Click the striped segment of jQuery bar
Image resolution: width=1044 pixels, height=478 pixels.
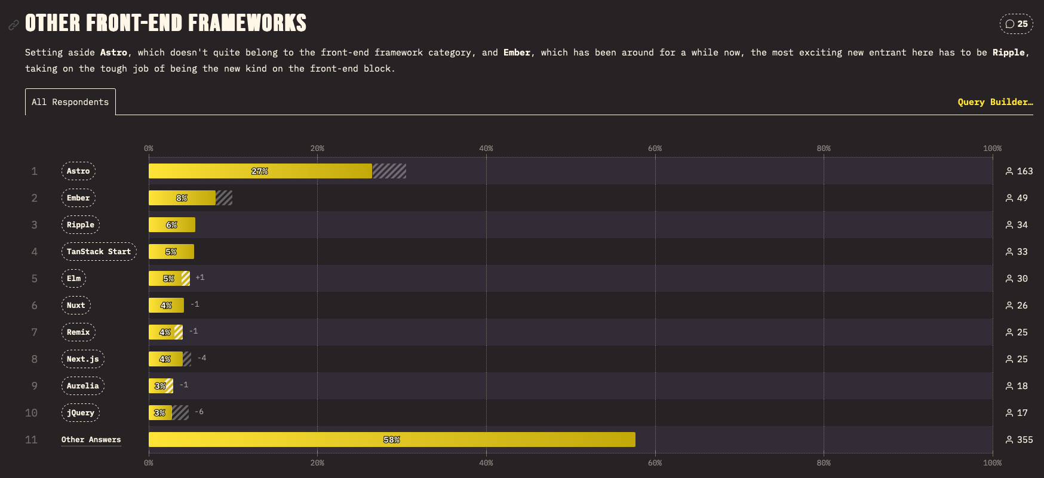coord(180,413)
